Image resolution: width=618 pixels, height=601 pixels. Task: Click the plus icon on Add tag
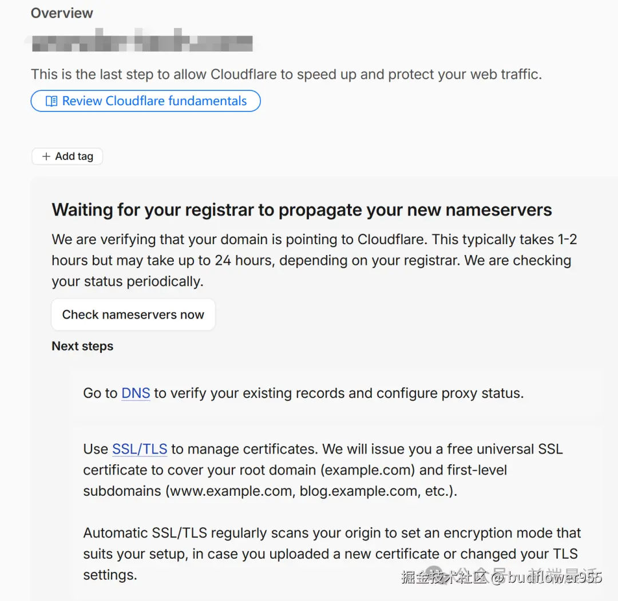click(46, 156)
